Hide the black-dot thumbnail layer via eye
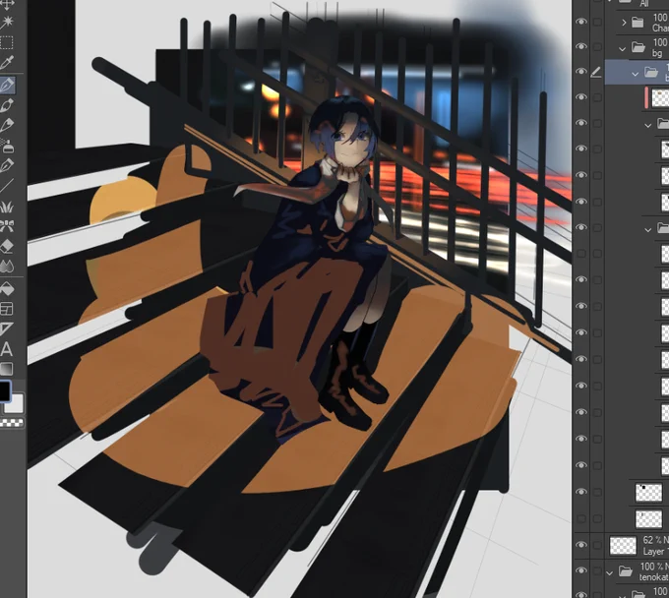 [x=581, y=492]
